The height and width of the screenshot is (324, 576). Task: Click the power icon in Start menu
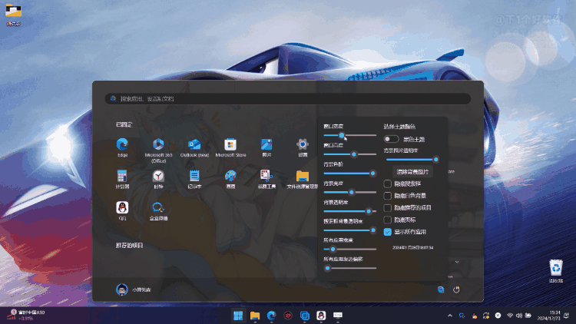pyautogui.click(x=456, y=289)
